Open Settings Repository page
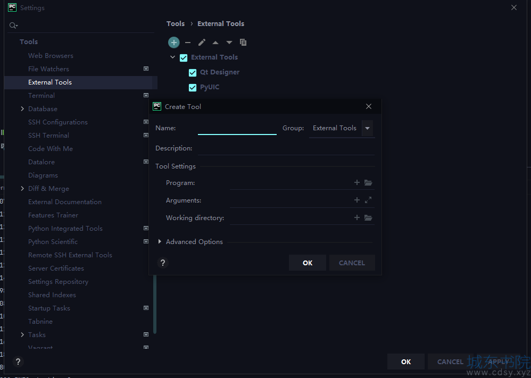Viewport: 531px width, 378px height. tap(58, 282)
